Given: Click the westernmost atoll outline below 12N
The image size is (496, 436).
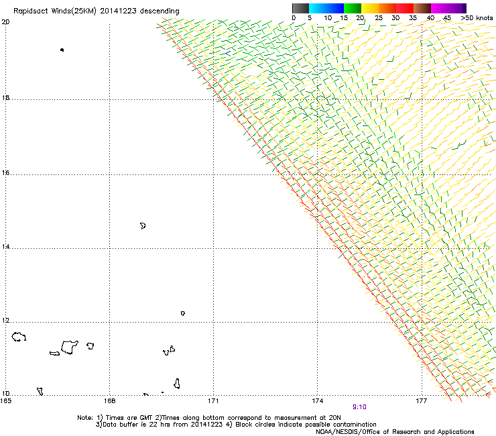Looking at the screenshot, I should point(19,337).
